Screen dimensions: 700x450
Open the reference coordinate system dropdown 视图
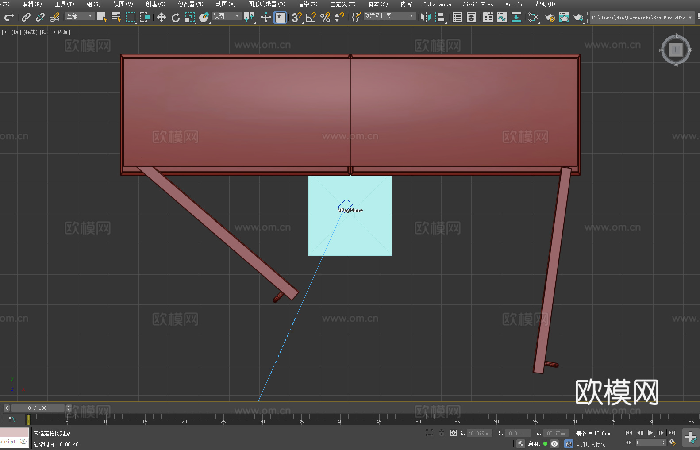pos(226,16)
